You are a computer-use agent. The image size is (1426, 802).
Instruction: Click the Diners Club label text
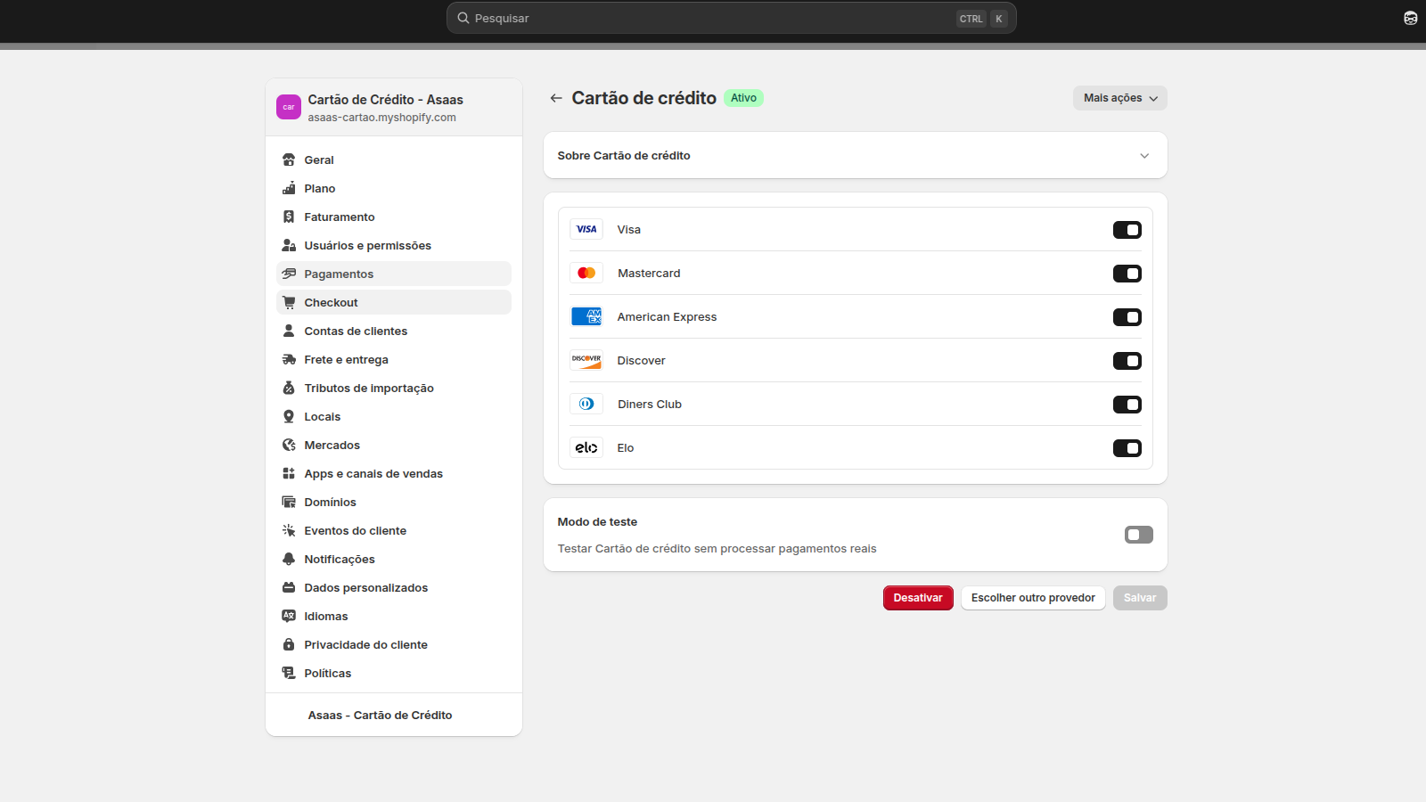click(x=650, y=404)
